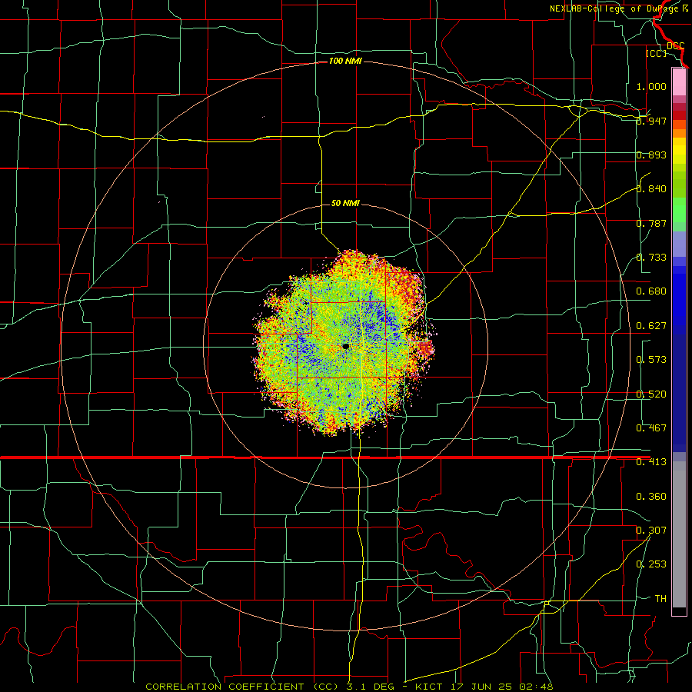Click the 1.000 value on the color scale
Viewport: 692px width, 692px height.
click(x=651, y=86)
